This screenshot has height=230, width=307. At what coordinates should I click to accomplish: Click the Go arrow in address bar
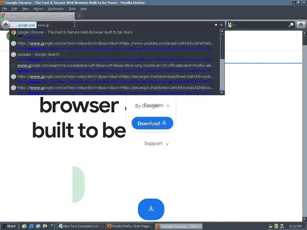pos(221,25)
